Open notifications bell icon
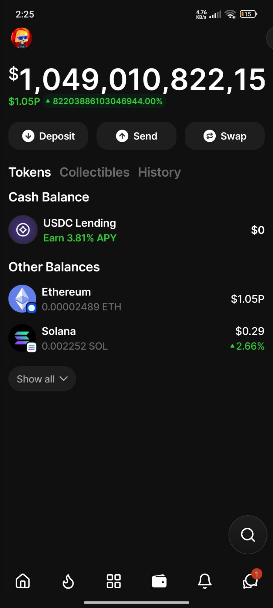This screenshot has width=273, height=608. [x=205, y=581]
